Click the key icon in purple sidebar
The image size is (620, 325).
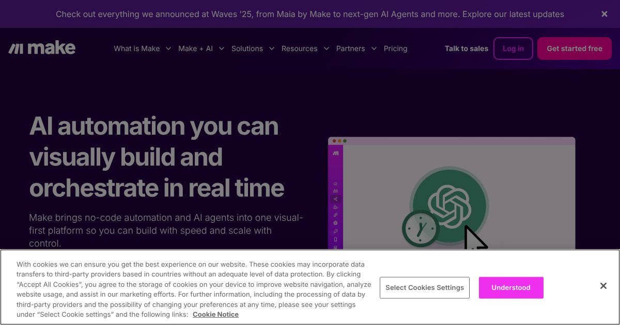(335, 231)
